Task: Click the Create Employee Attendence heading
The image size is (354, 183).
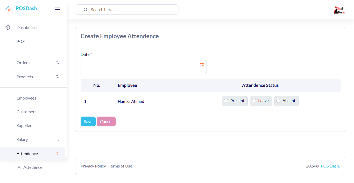Action: coord(120,36)
